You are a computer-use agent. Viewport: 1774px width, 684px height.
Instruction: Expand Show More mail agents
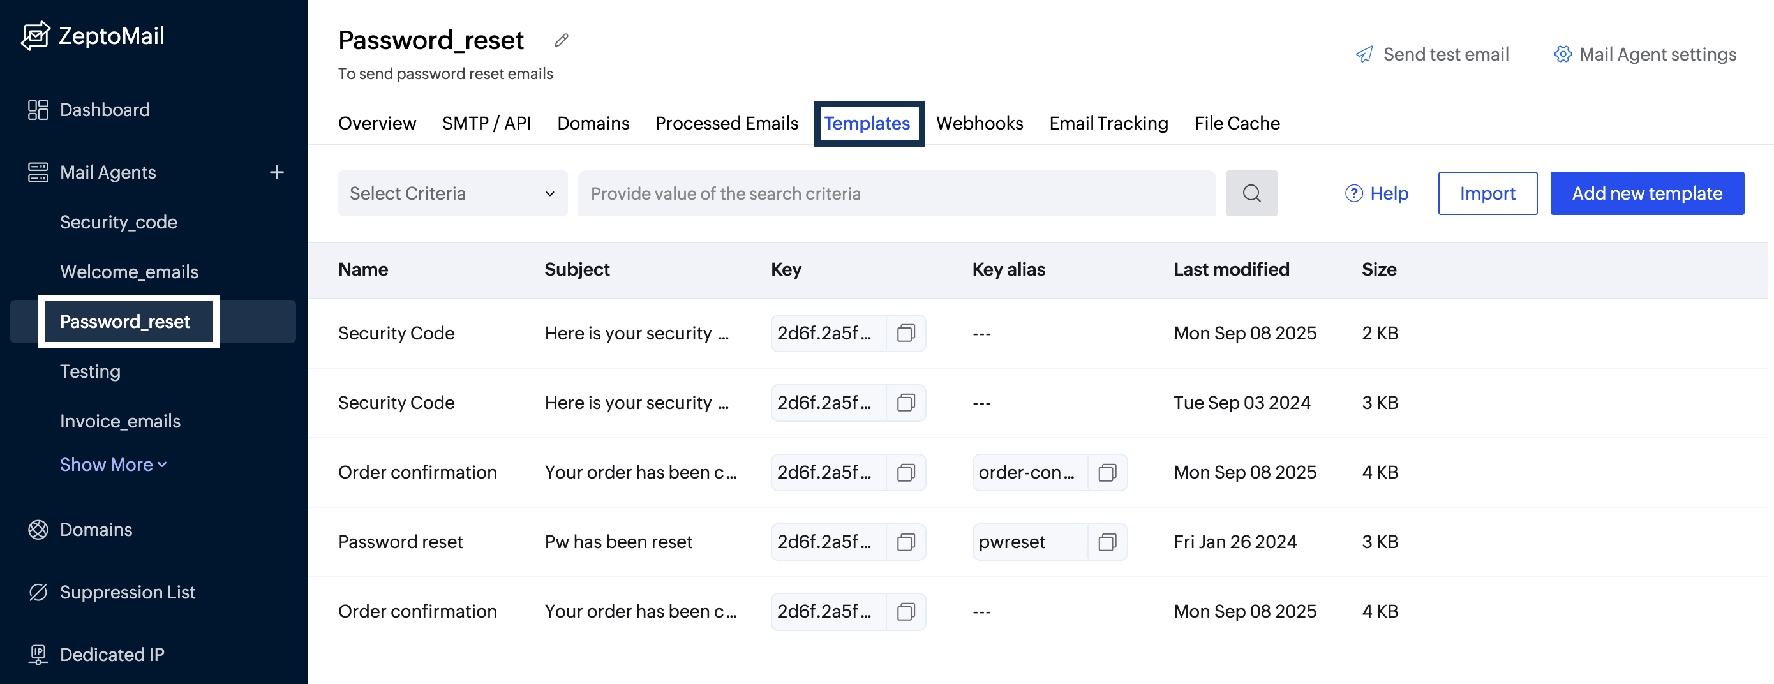(x=113, y=465)
